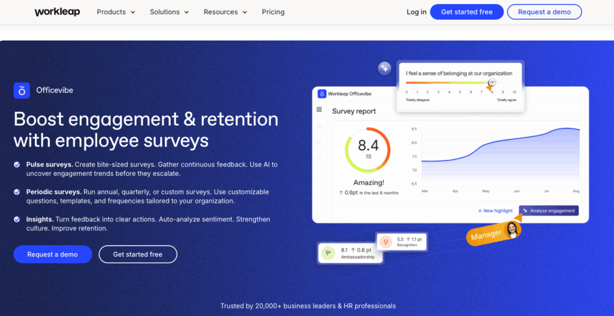614x316 pixels.
Task: Click the Recognition trophy icon
Action: 386,242
